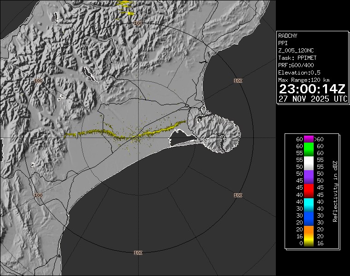Click the blue 30 dBZ legend swatch
This screenshot has width=350, height=276.
pos(309,218)
